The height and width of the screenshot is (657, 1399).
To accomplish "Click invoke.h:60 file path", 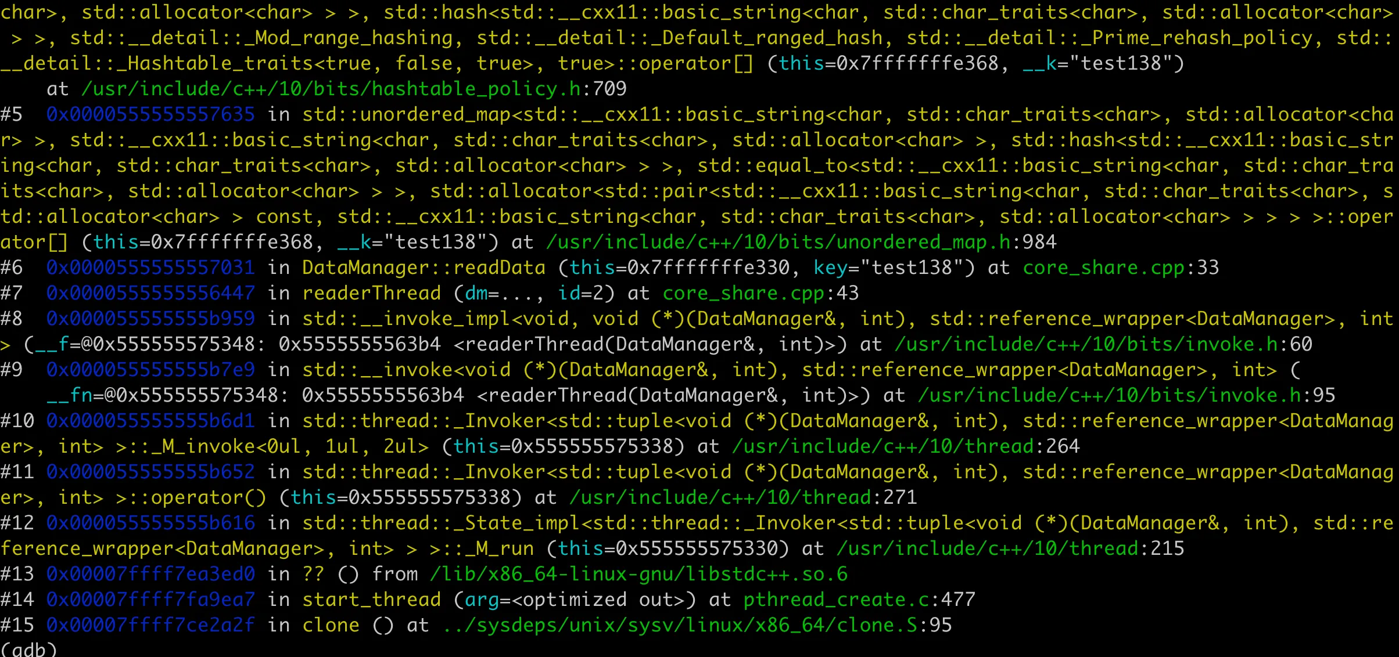I will click(1103, 344).
